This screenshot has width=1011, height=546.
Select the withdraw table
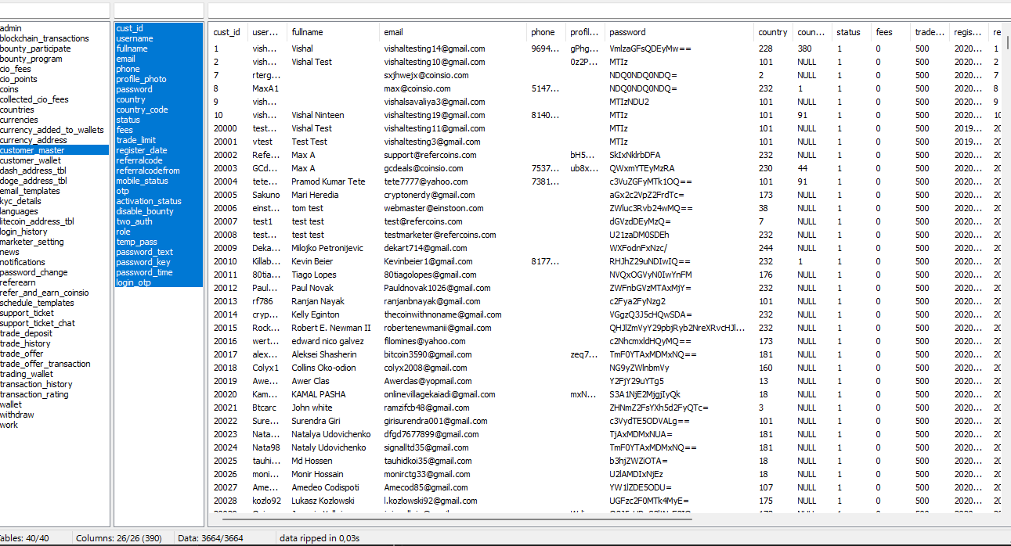coord(17,415)
